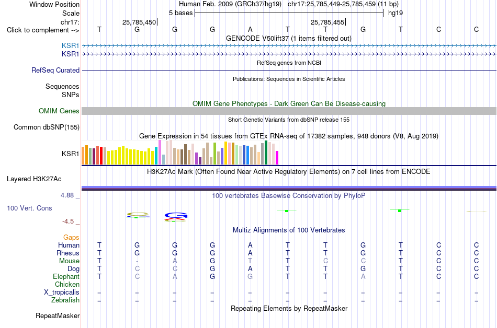Select the Human alignment row label
This screenshot has height=328, width=497.
pyautogui.click(x=69, y=245)
